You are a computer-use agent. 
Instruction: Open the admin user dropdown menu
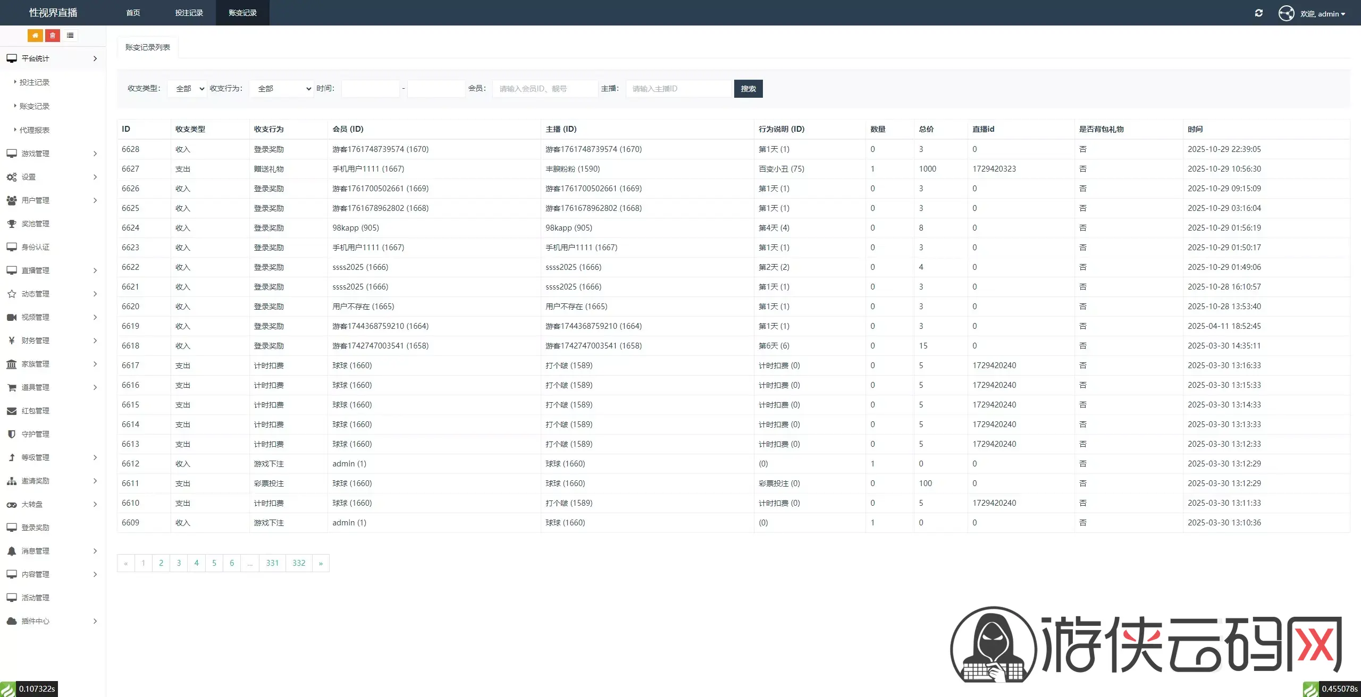point(1322,14)
